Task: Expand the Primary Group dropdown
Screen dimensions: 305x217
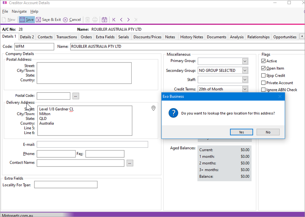Action: coord(245,61)
